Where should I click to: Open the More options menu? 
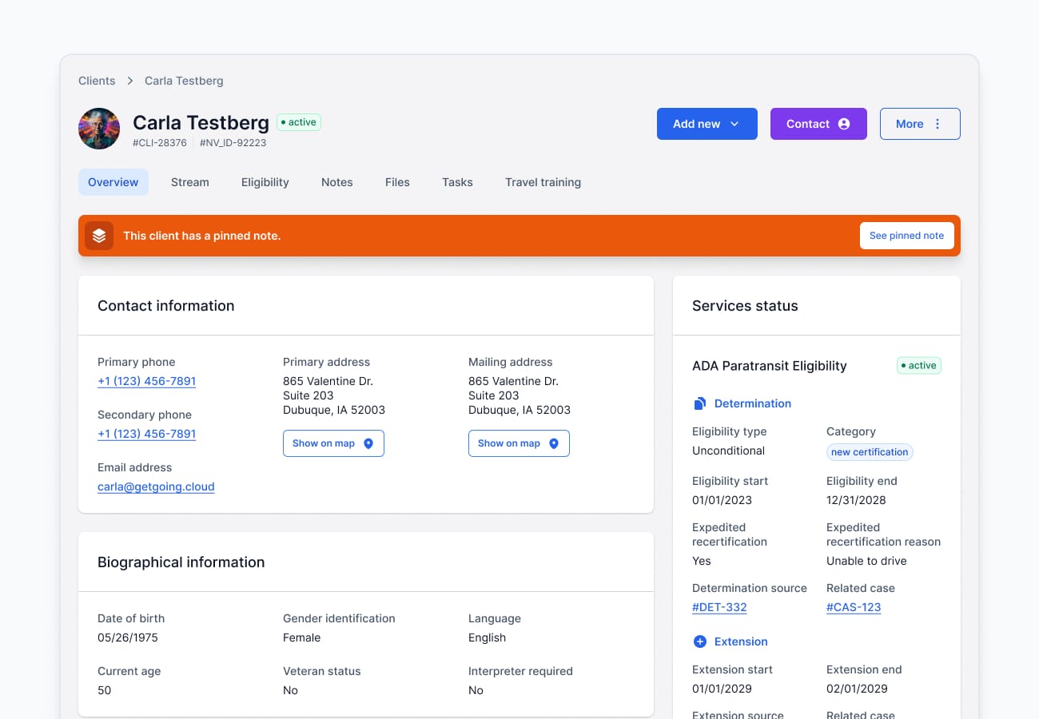pyautogui.click(x=920, y=124)
